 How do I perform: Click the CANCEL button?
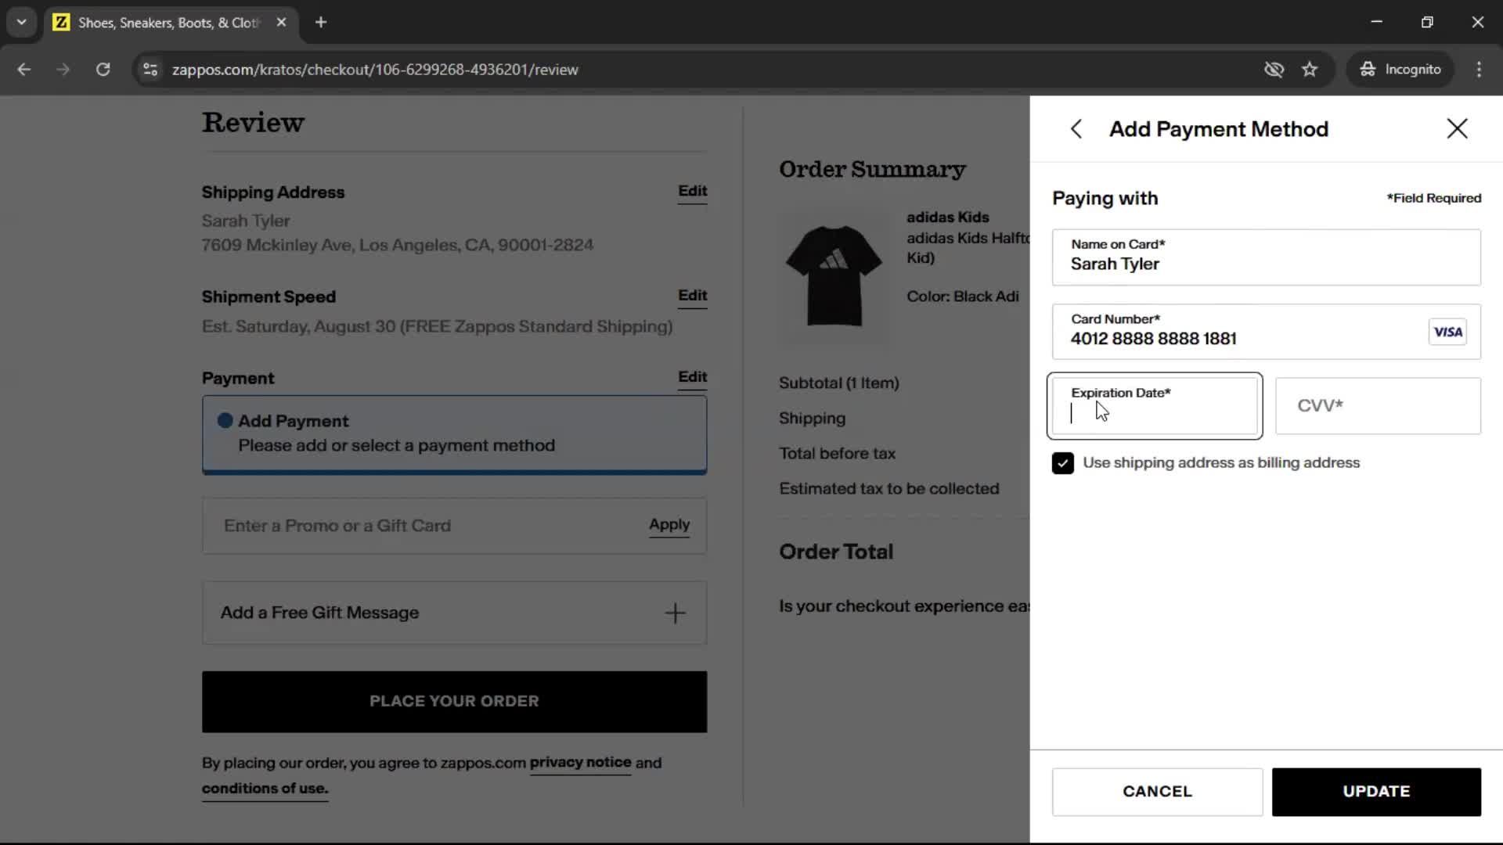(x=1157, y=792)
